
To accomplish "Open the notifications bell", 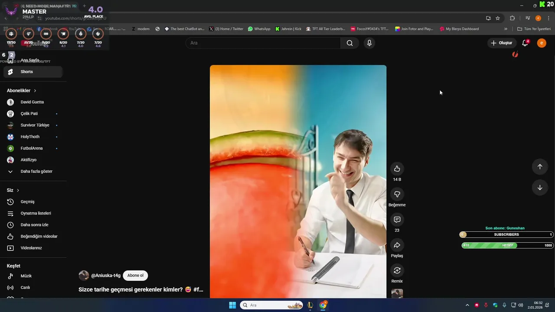I will 525,43.
